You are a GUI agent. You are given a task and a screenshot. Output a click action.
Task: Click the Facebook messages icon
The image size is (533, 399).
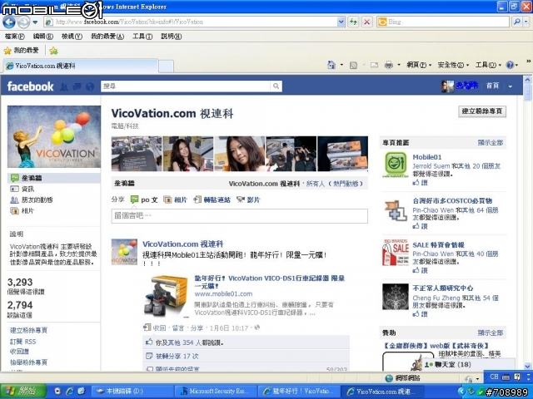(x=77, y=86)
